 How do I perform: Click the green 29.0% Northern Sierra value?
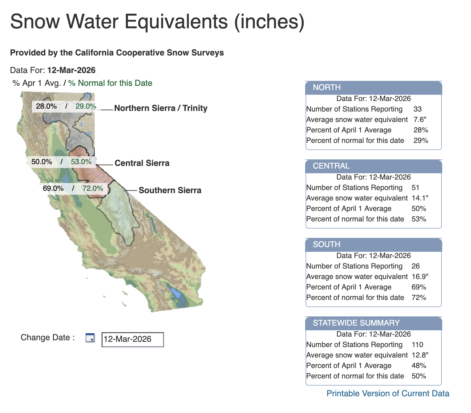(x=86, y=106)
